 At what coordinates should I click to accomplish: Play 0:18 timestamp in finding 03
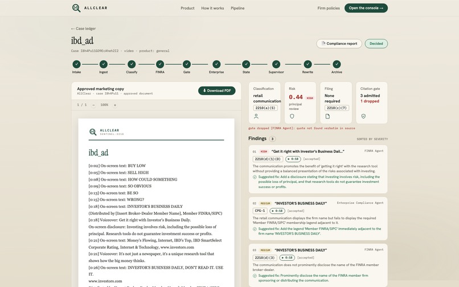pyautogui.click(x=287, y=258)
